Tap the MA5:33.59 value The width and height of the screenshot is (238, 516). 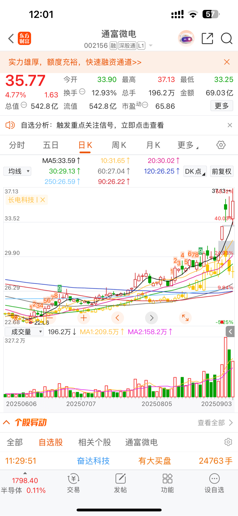click(x=61, y=161)
